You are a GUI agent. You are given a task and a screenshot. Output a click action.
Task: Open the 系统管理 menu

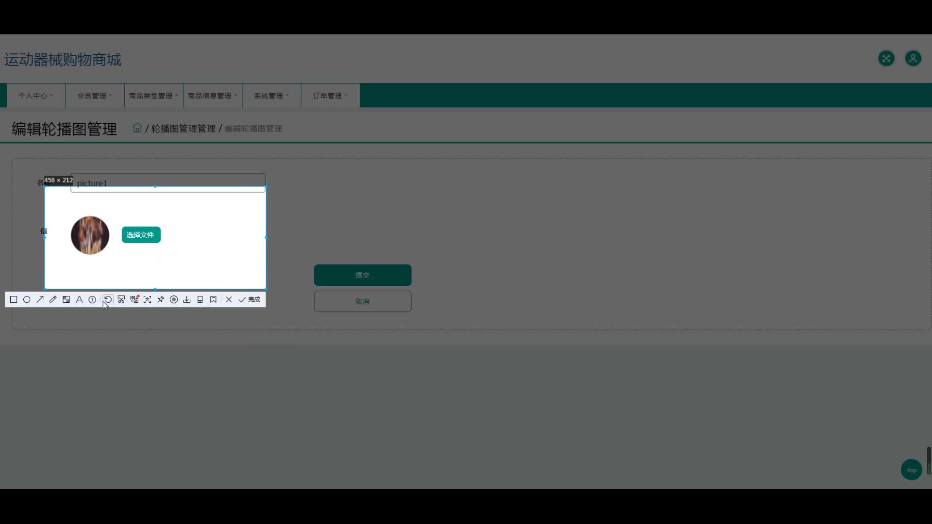(x=271, y=96)
